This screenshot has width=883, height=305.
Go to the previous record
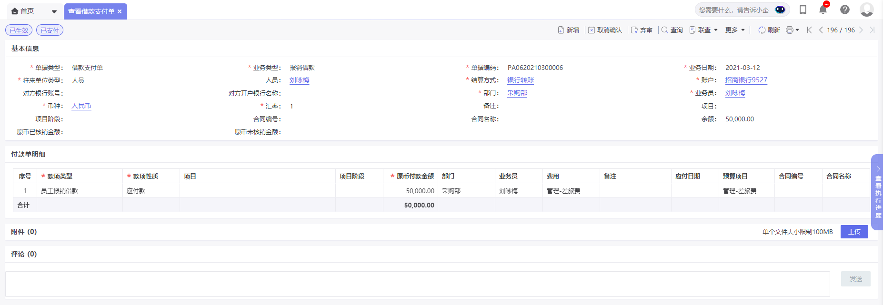[821, 30]
